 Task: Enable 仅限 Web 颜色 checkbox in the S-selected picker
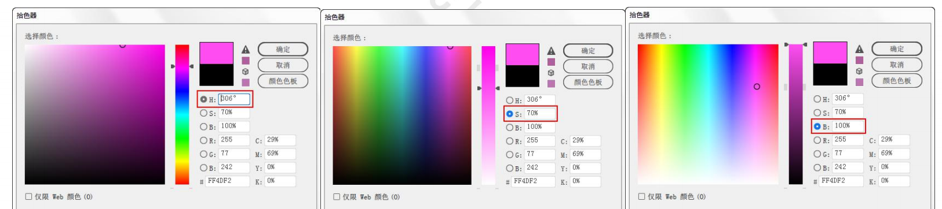[337, 197]
